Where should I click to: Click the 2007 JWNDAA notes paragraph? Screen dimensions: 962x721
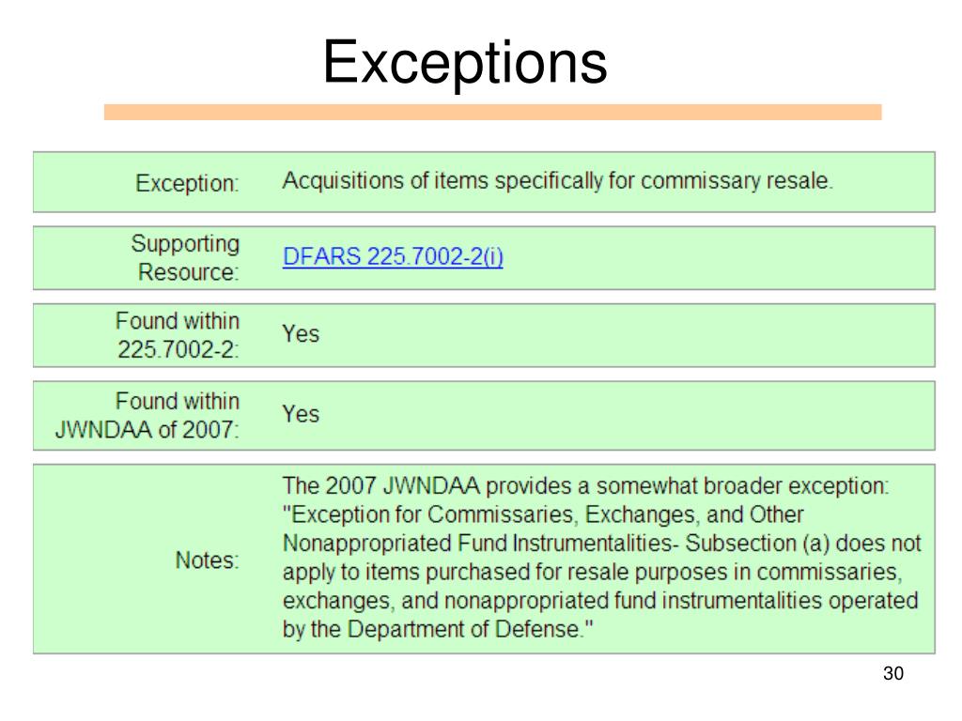click(601, 558)
